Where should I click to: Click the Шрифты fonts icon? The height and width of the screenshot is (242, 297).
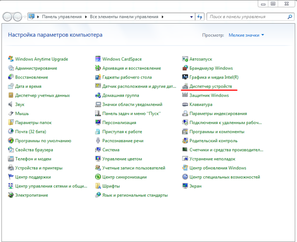[98, 186]
